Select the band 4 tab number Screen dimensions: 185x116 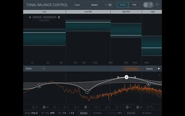(89, 107)
